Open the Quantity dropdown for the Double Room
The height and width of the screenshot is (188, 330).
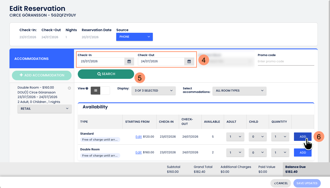coord(280,153)
